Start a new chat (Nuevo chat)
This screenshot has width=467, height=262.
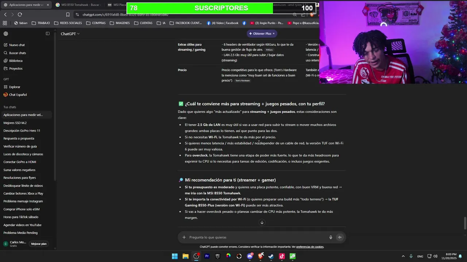[x=17, y=45]
